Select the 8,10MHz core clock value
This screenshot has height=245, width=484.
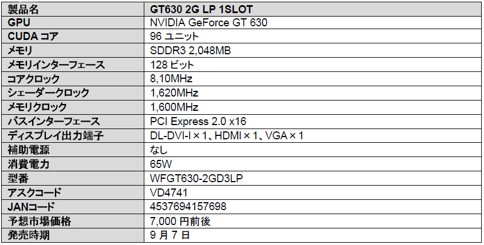(171, 79)
